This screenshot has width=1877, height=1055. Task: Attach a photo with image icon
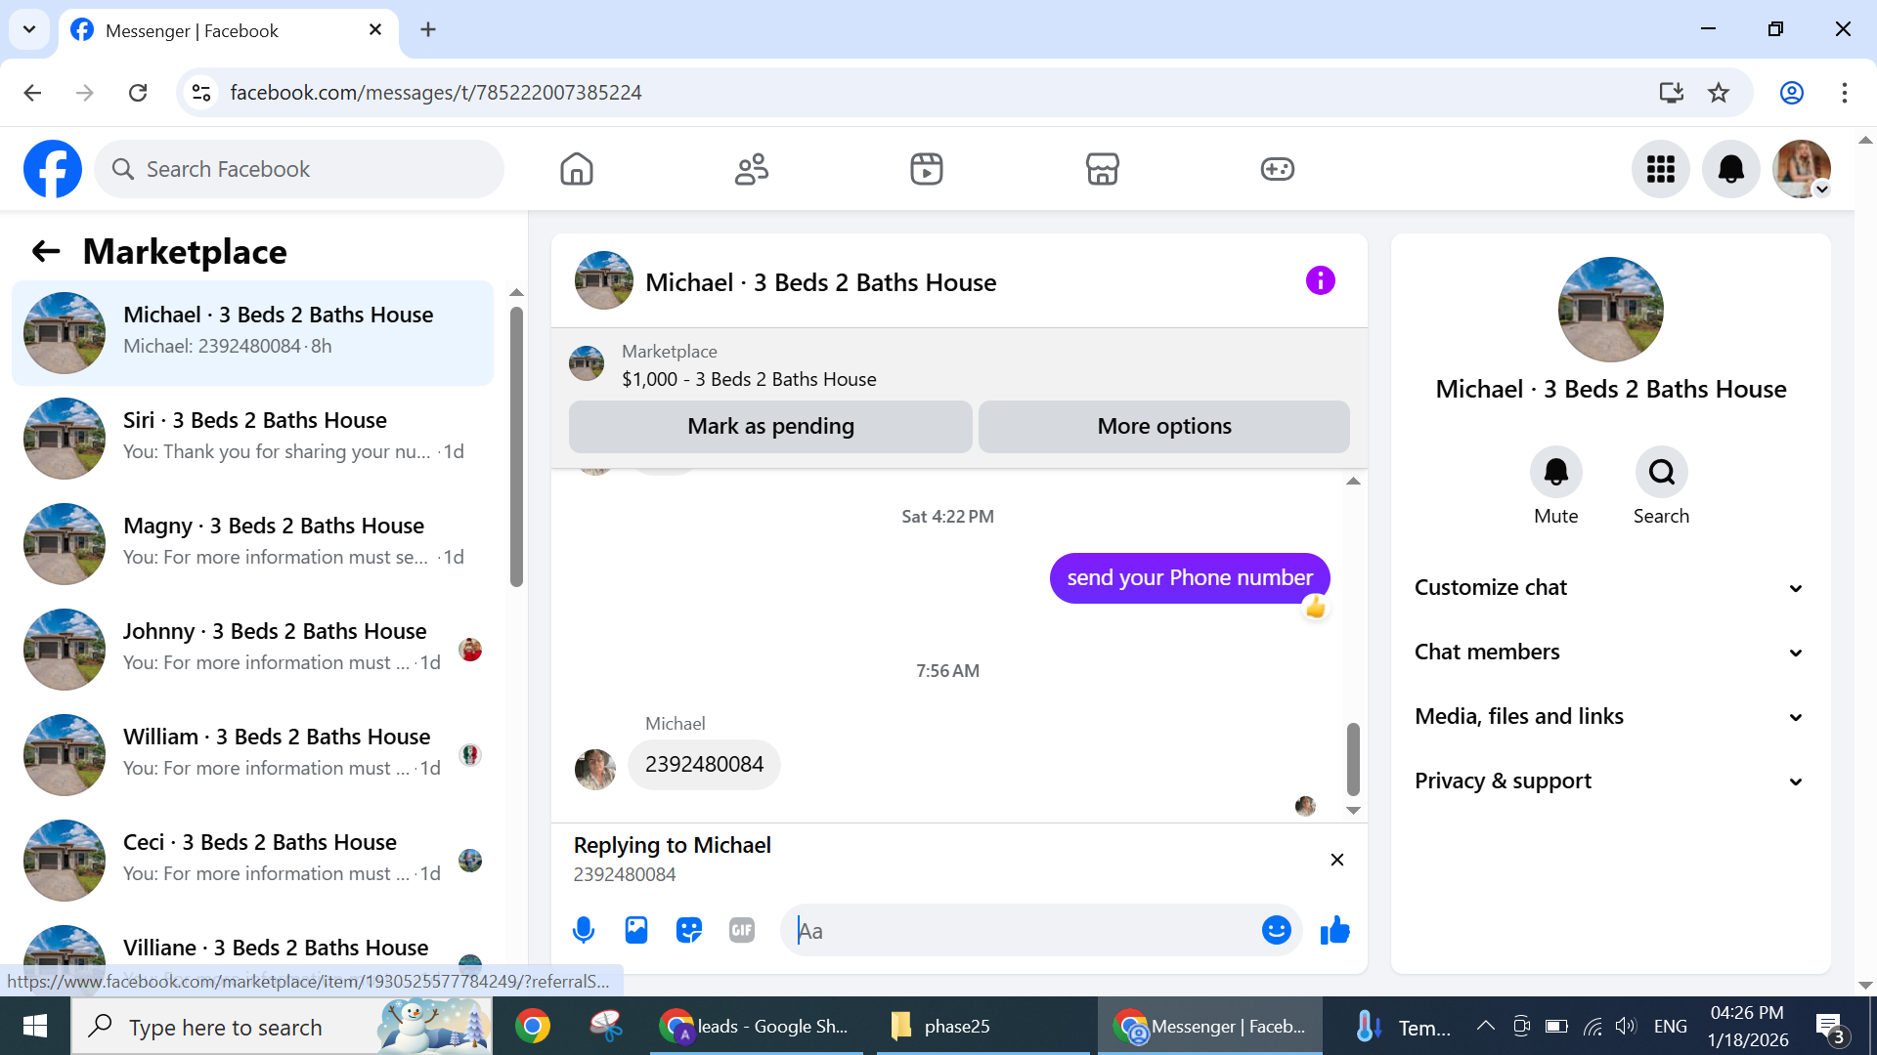pyautogui.click(x=636, y=930)
